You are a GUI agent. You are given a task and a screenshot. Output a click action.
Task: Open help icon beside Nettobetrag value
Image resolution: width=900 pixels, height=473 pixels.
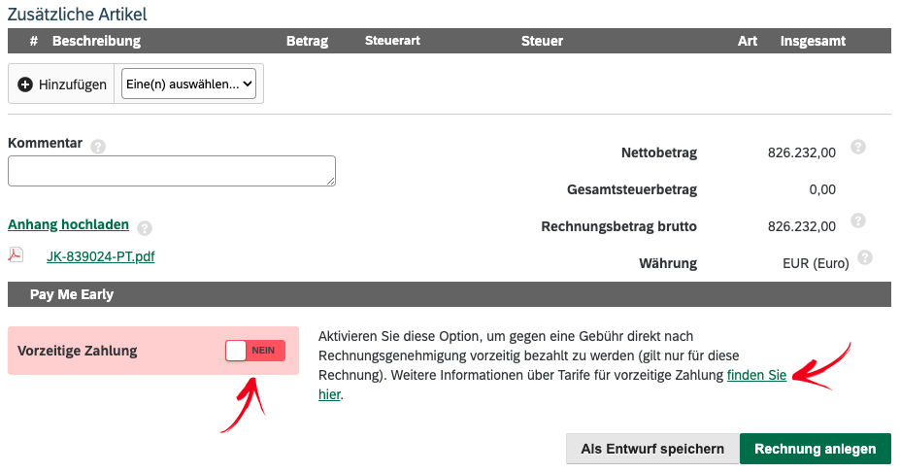[x=858, y=147]
